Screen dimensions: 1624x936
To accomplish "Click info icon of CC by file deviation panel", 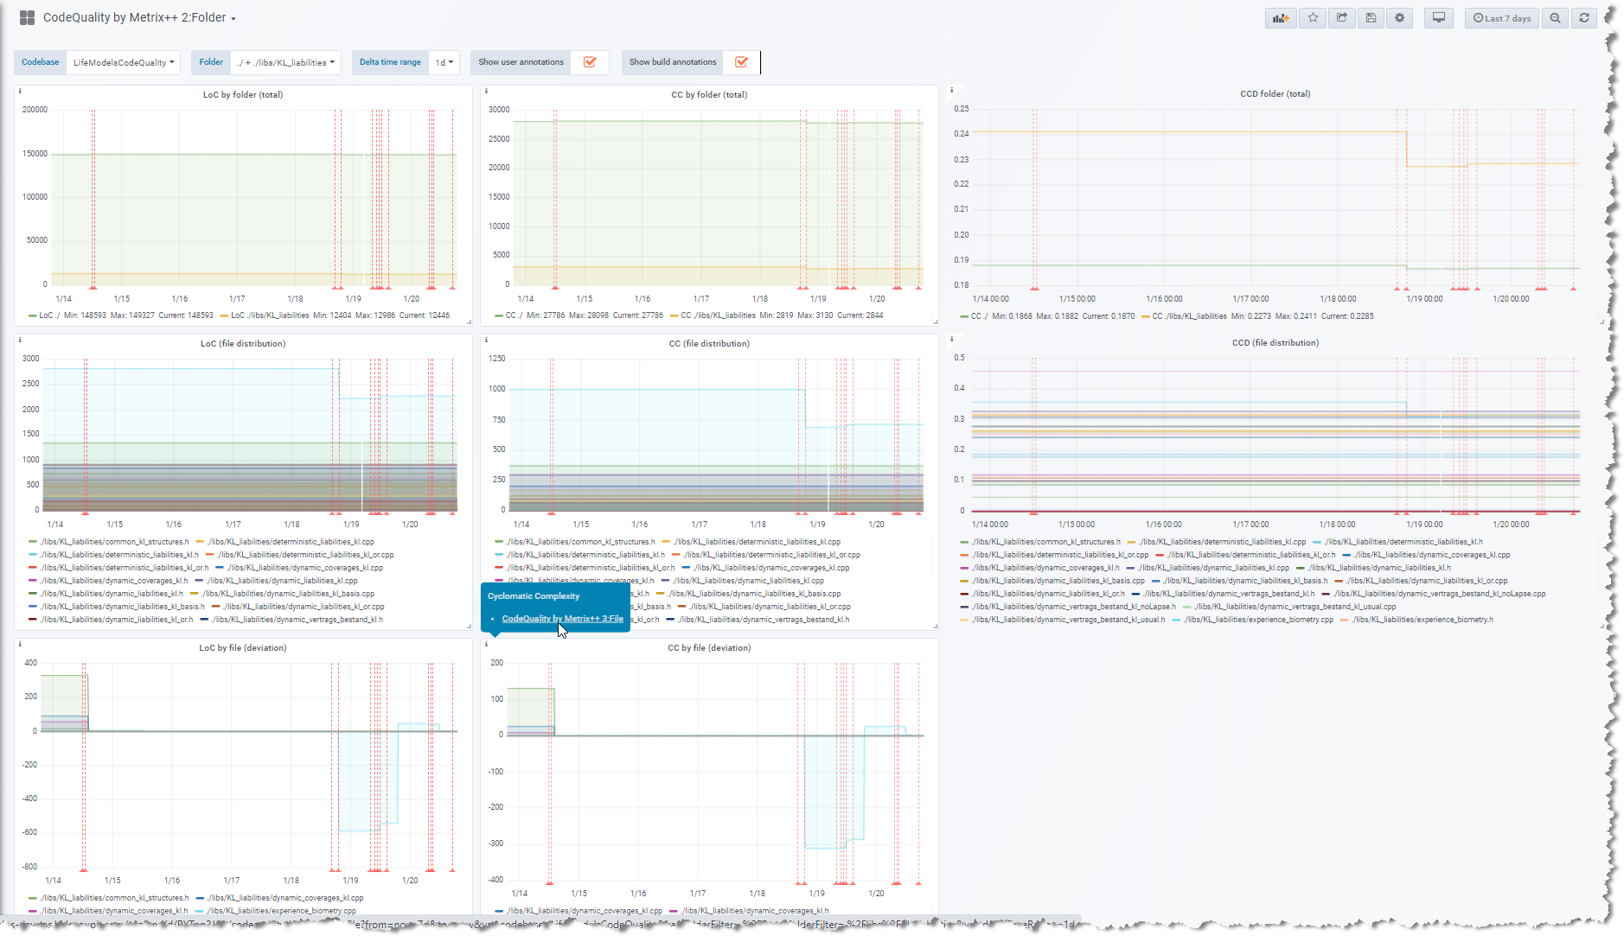I will tap(486, 644).
